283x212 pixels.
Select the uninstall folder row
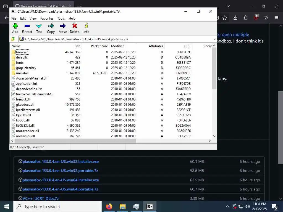pyautogui.click(x=111, y=73)
